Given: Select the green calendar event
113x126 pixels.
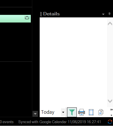Looking at the screenshot, I should click(15, 19).
